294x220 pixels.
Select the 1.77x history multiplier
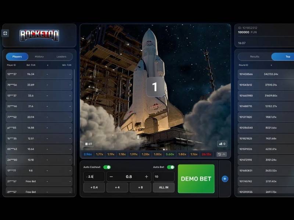tap(99, 154)
